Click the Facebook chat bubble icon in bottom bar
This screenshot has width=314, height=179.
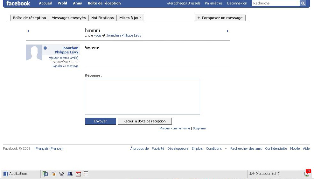pos(45,174)
